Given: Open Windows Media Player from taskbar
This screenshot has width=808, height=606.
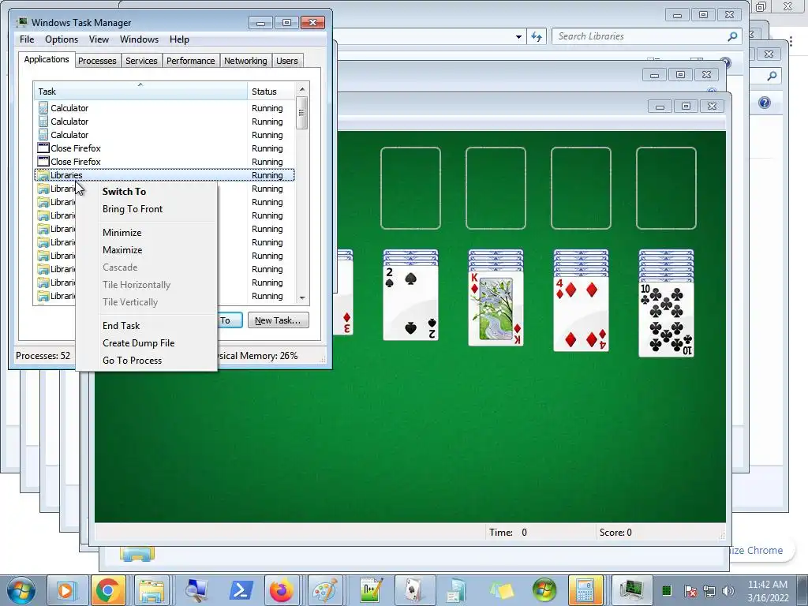Looking at the screenshot, I should click(x=68, y=590).
